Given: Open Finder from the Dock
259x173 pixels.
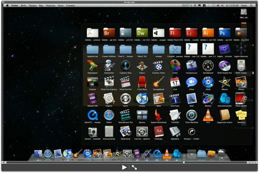Looking at the screenshot, I should pos(38,154).
